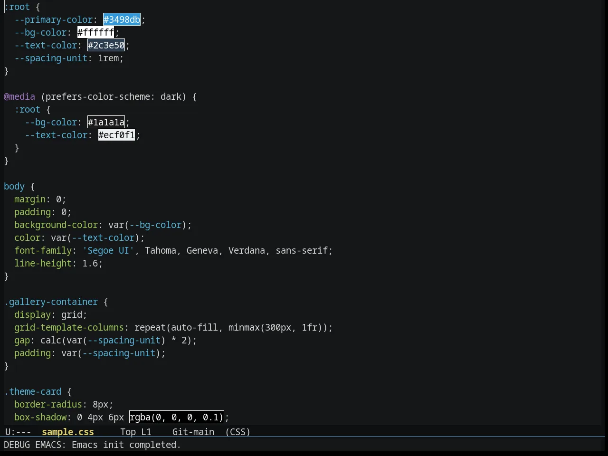This screenshot has width=608, height=456.
Task: Click the Top position indicator
Action: 128,432
